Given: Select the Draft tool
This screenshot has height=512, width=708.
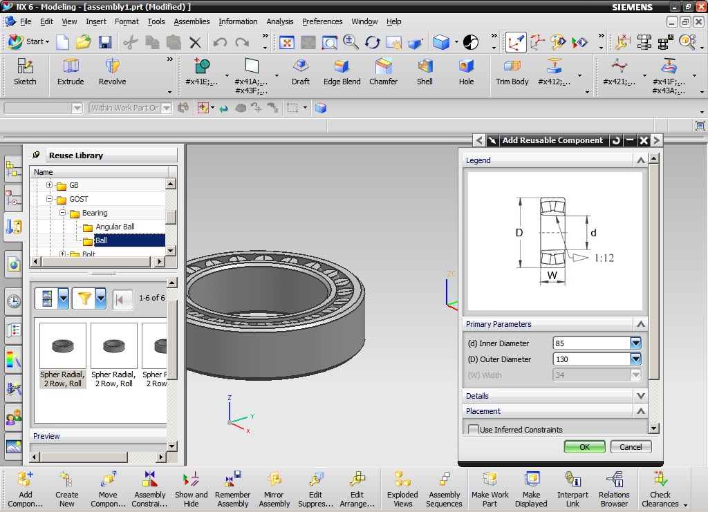Looking at the screenshot, I should (x=301, y=72).
